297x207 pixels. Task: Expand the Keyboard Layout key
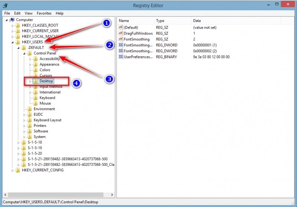(24, 120)
